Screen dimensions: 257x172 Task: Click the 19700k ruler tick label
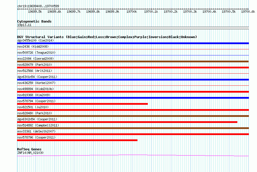click(132, 12)
